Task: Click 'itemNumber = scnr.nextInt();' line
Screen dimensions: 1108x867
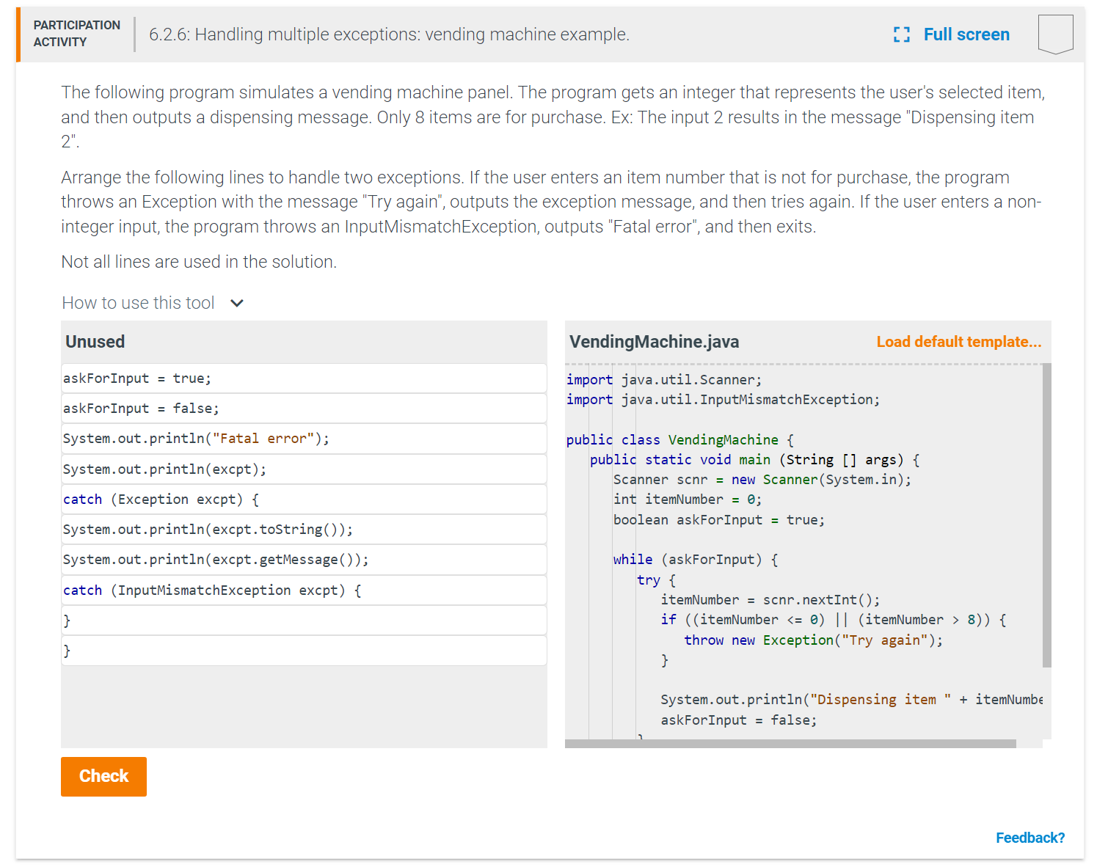Action: pos(770,600)
